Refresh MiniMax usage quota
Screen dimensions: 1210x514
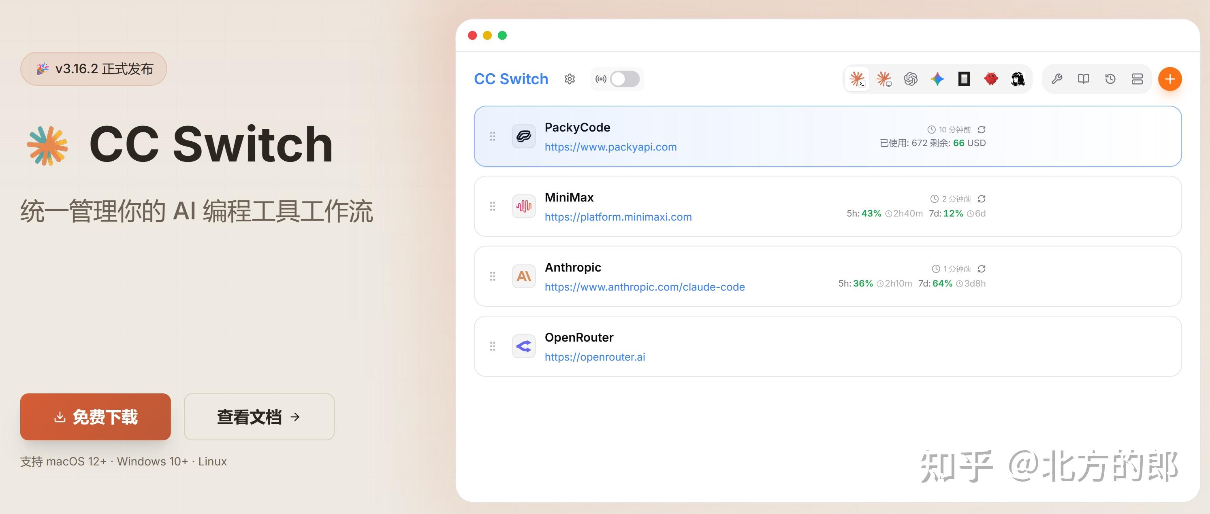981,199
